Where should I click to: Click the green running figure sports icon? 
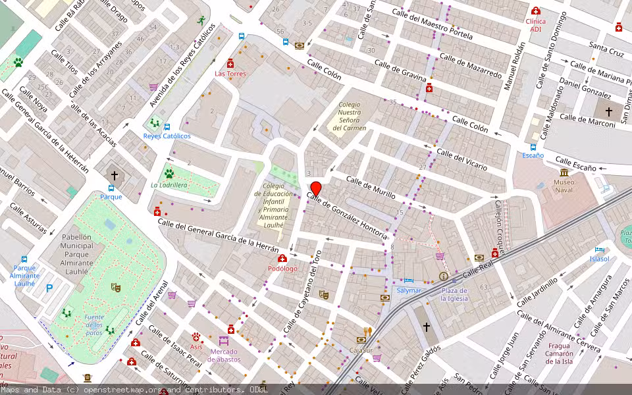201,20
